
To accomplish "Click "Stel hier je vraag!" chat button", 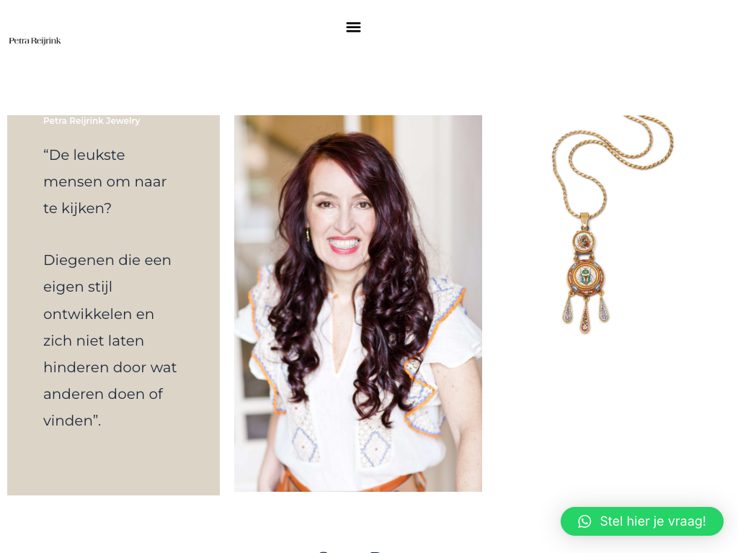I will 642,521.
